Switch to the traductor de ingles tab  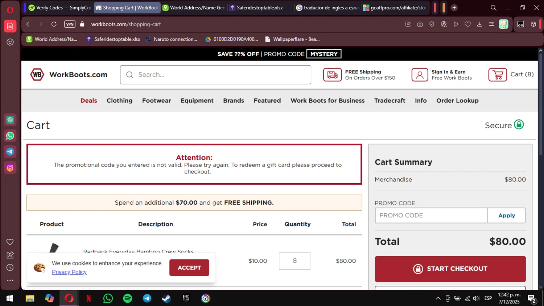(x=328, y=8)
